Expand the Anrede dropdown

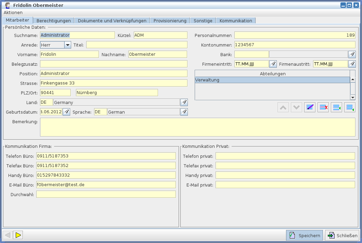67,45
